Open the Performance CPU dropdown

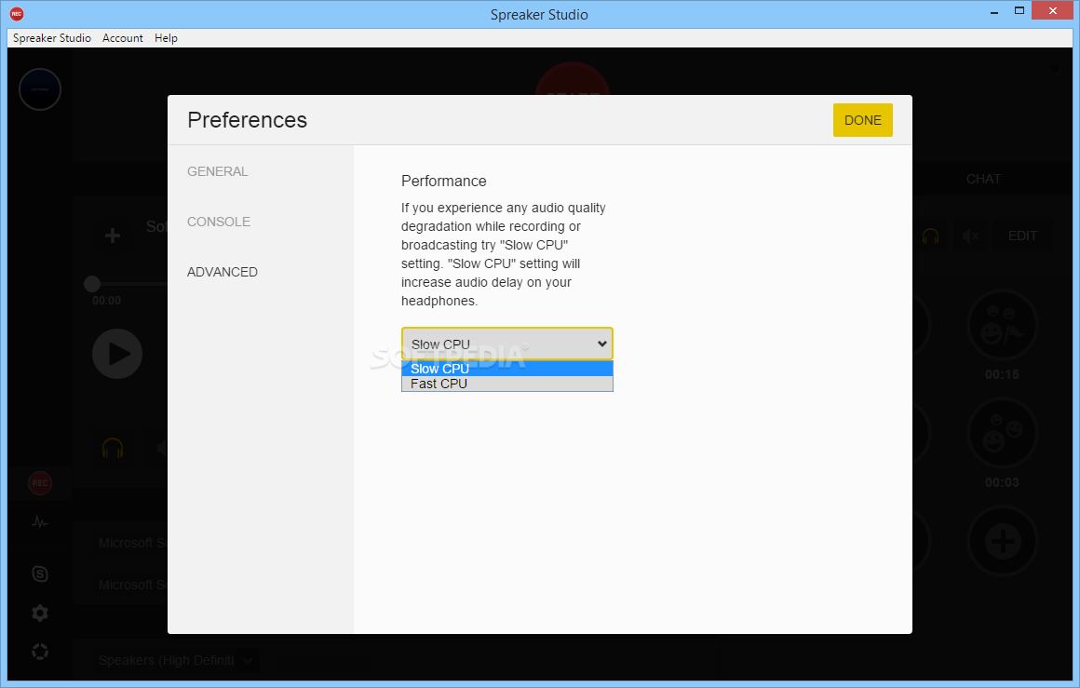point(506,344)
